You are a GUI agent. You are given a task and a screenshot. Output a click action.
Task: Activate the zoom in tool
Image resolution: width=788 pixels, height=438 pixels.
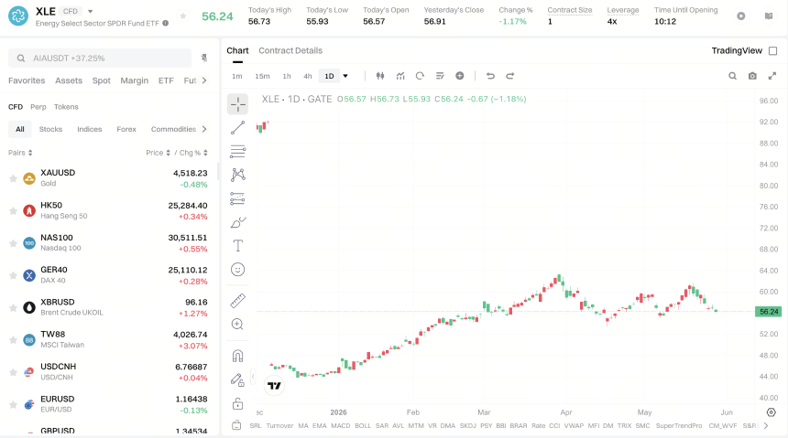coord(237,324)
